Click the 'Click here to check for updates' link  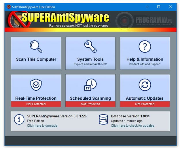coord(132,125)
